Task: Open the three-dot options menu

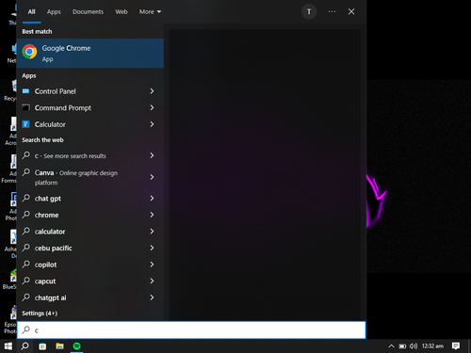Action: pyautogui.click(x=332, y=12)
